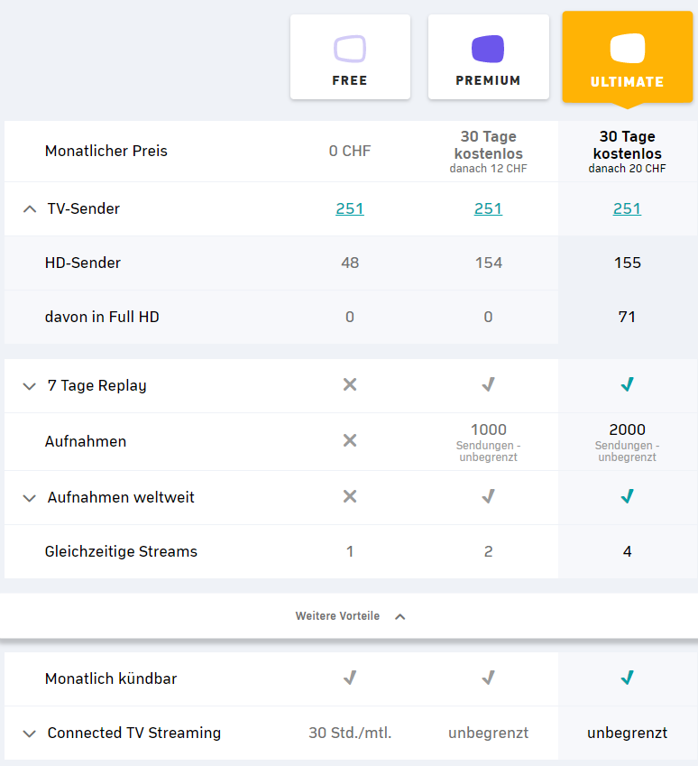Click the Premium 7 Tage Replay checkmark
This screenshot has width=698, height=766.
(488, 385)
